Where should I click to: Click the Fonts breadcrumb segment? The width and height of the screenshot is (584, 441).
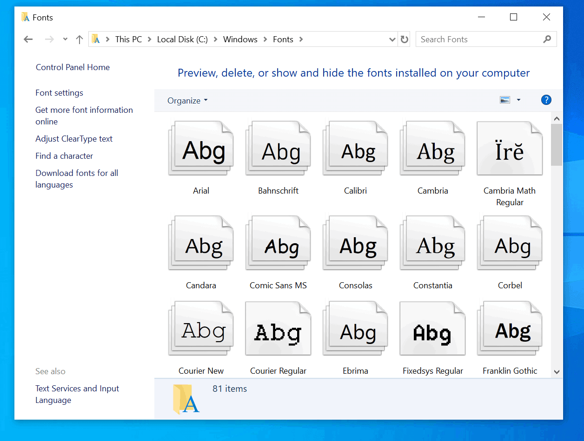283,39
